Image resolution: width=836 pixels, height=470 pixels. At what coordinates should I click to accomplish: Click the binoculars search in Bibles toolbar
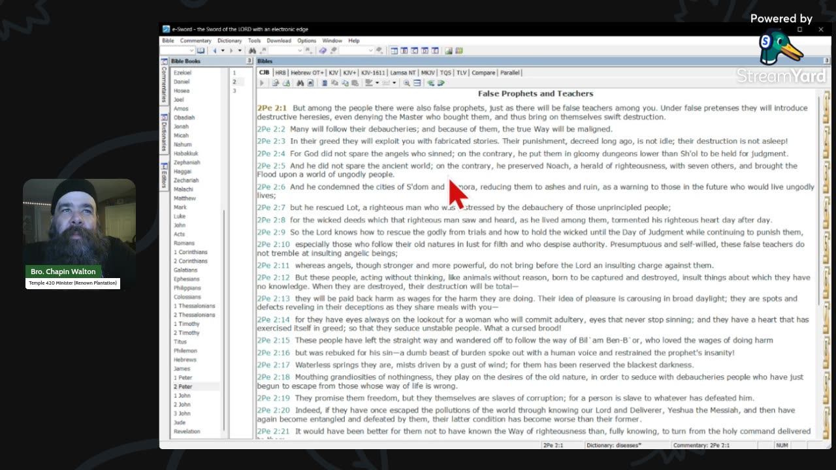[x=300, y=83]
